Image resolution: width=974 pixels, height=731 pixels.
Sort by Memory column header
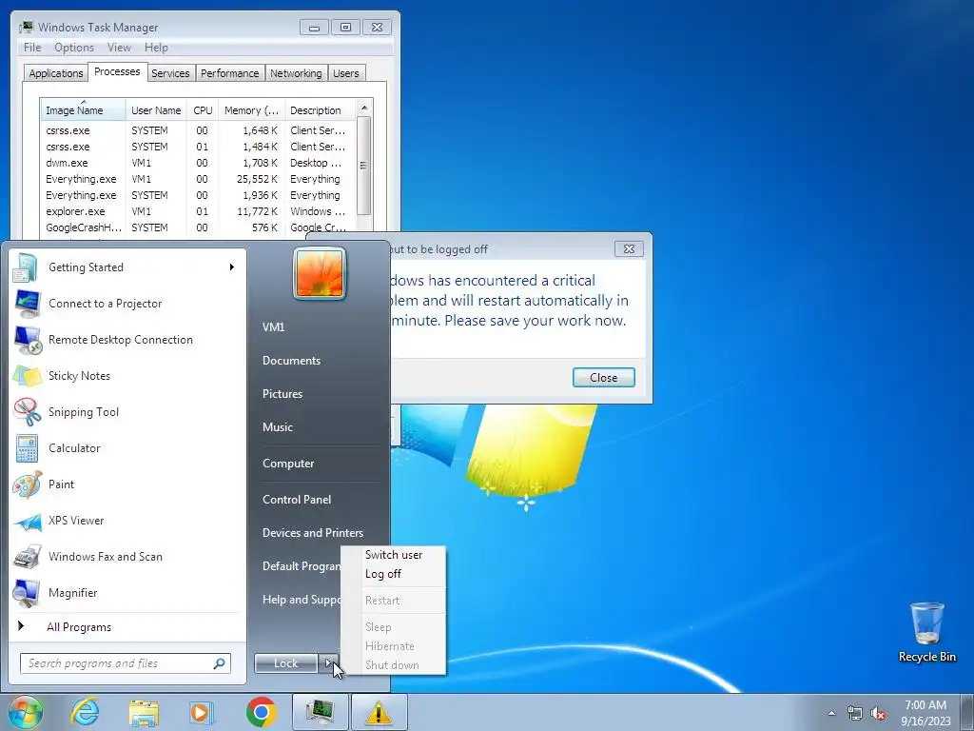coord(251,110)
